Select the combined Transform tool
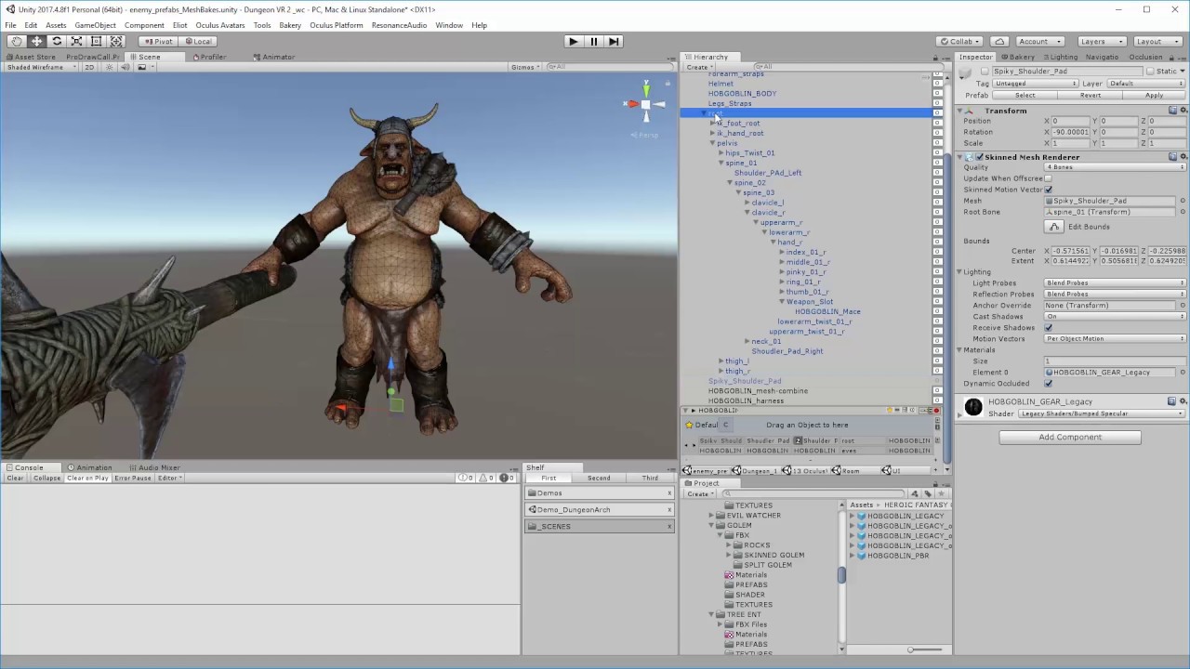 click(116, 41)
